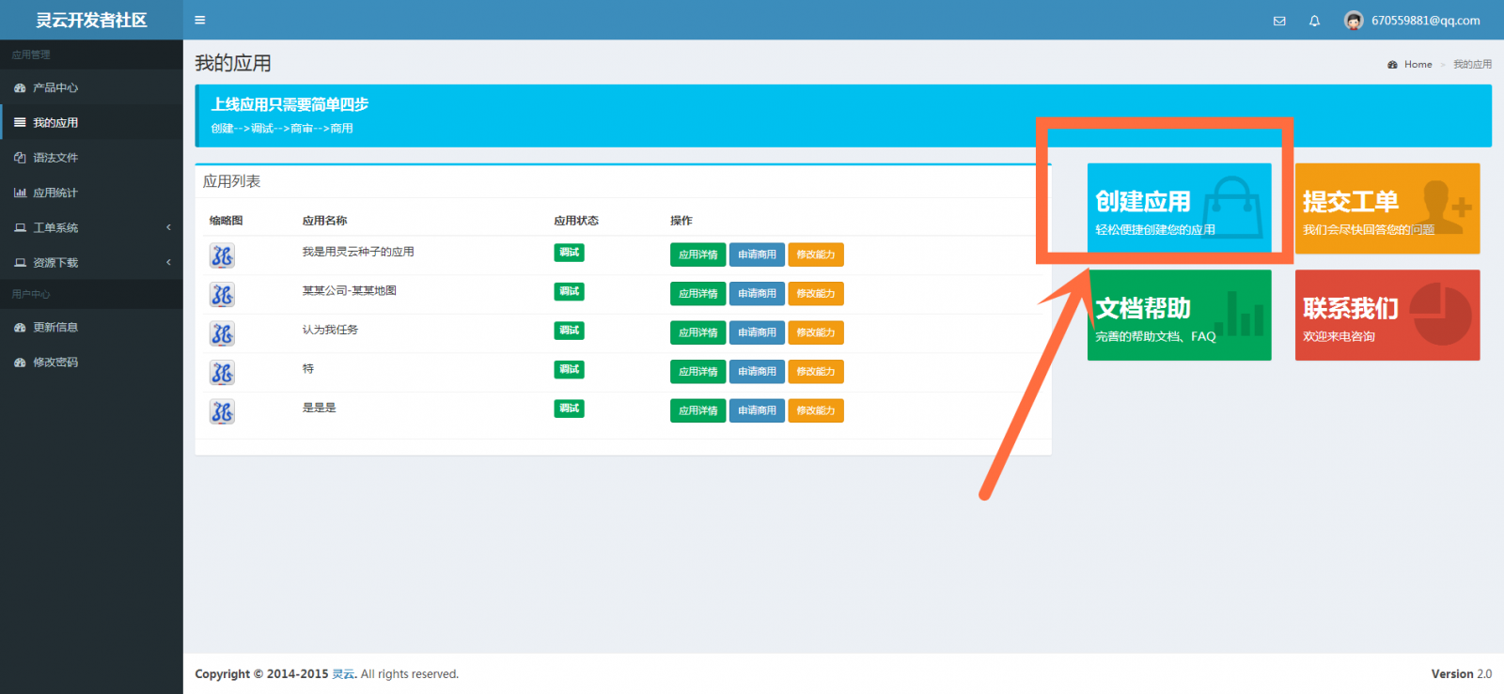
Task: Click 应用详情 for 某某公司-某某地图
Action: [x=697, y=294]
